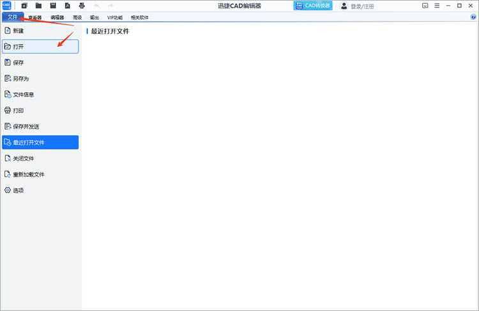Click the CAD app logo icon

coord(6,6)
